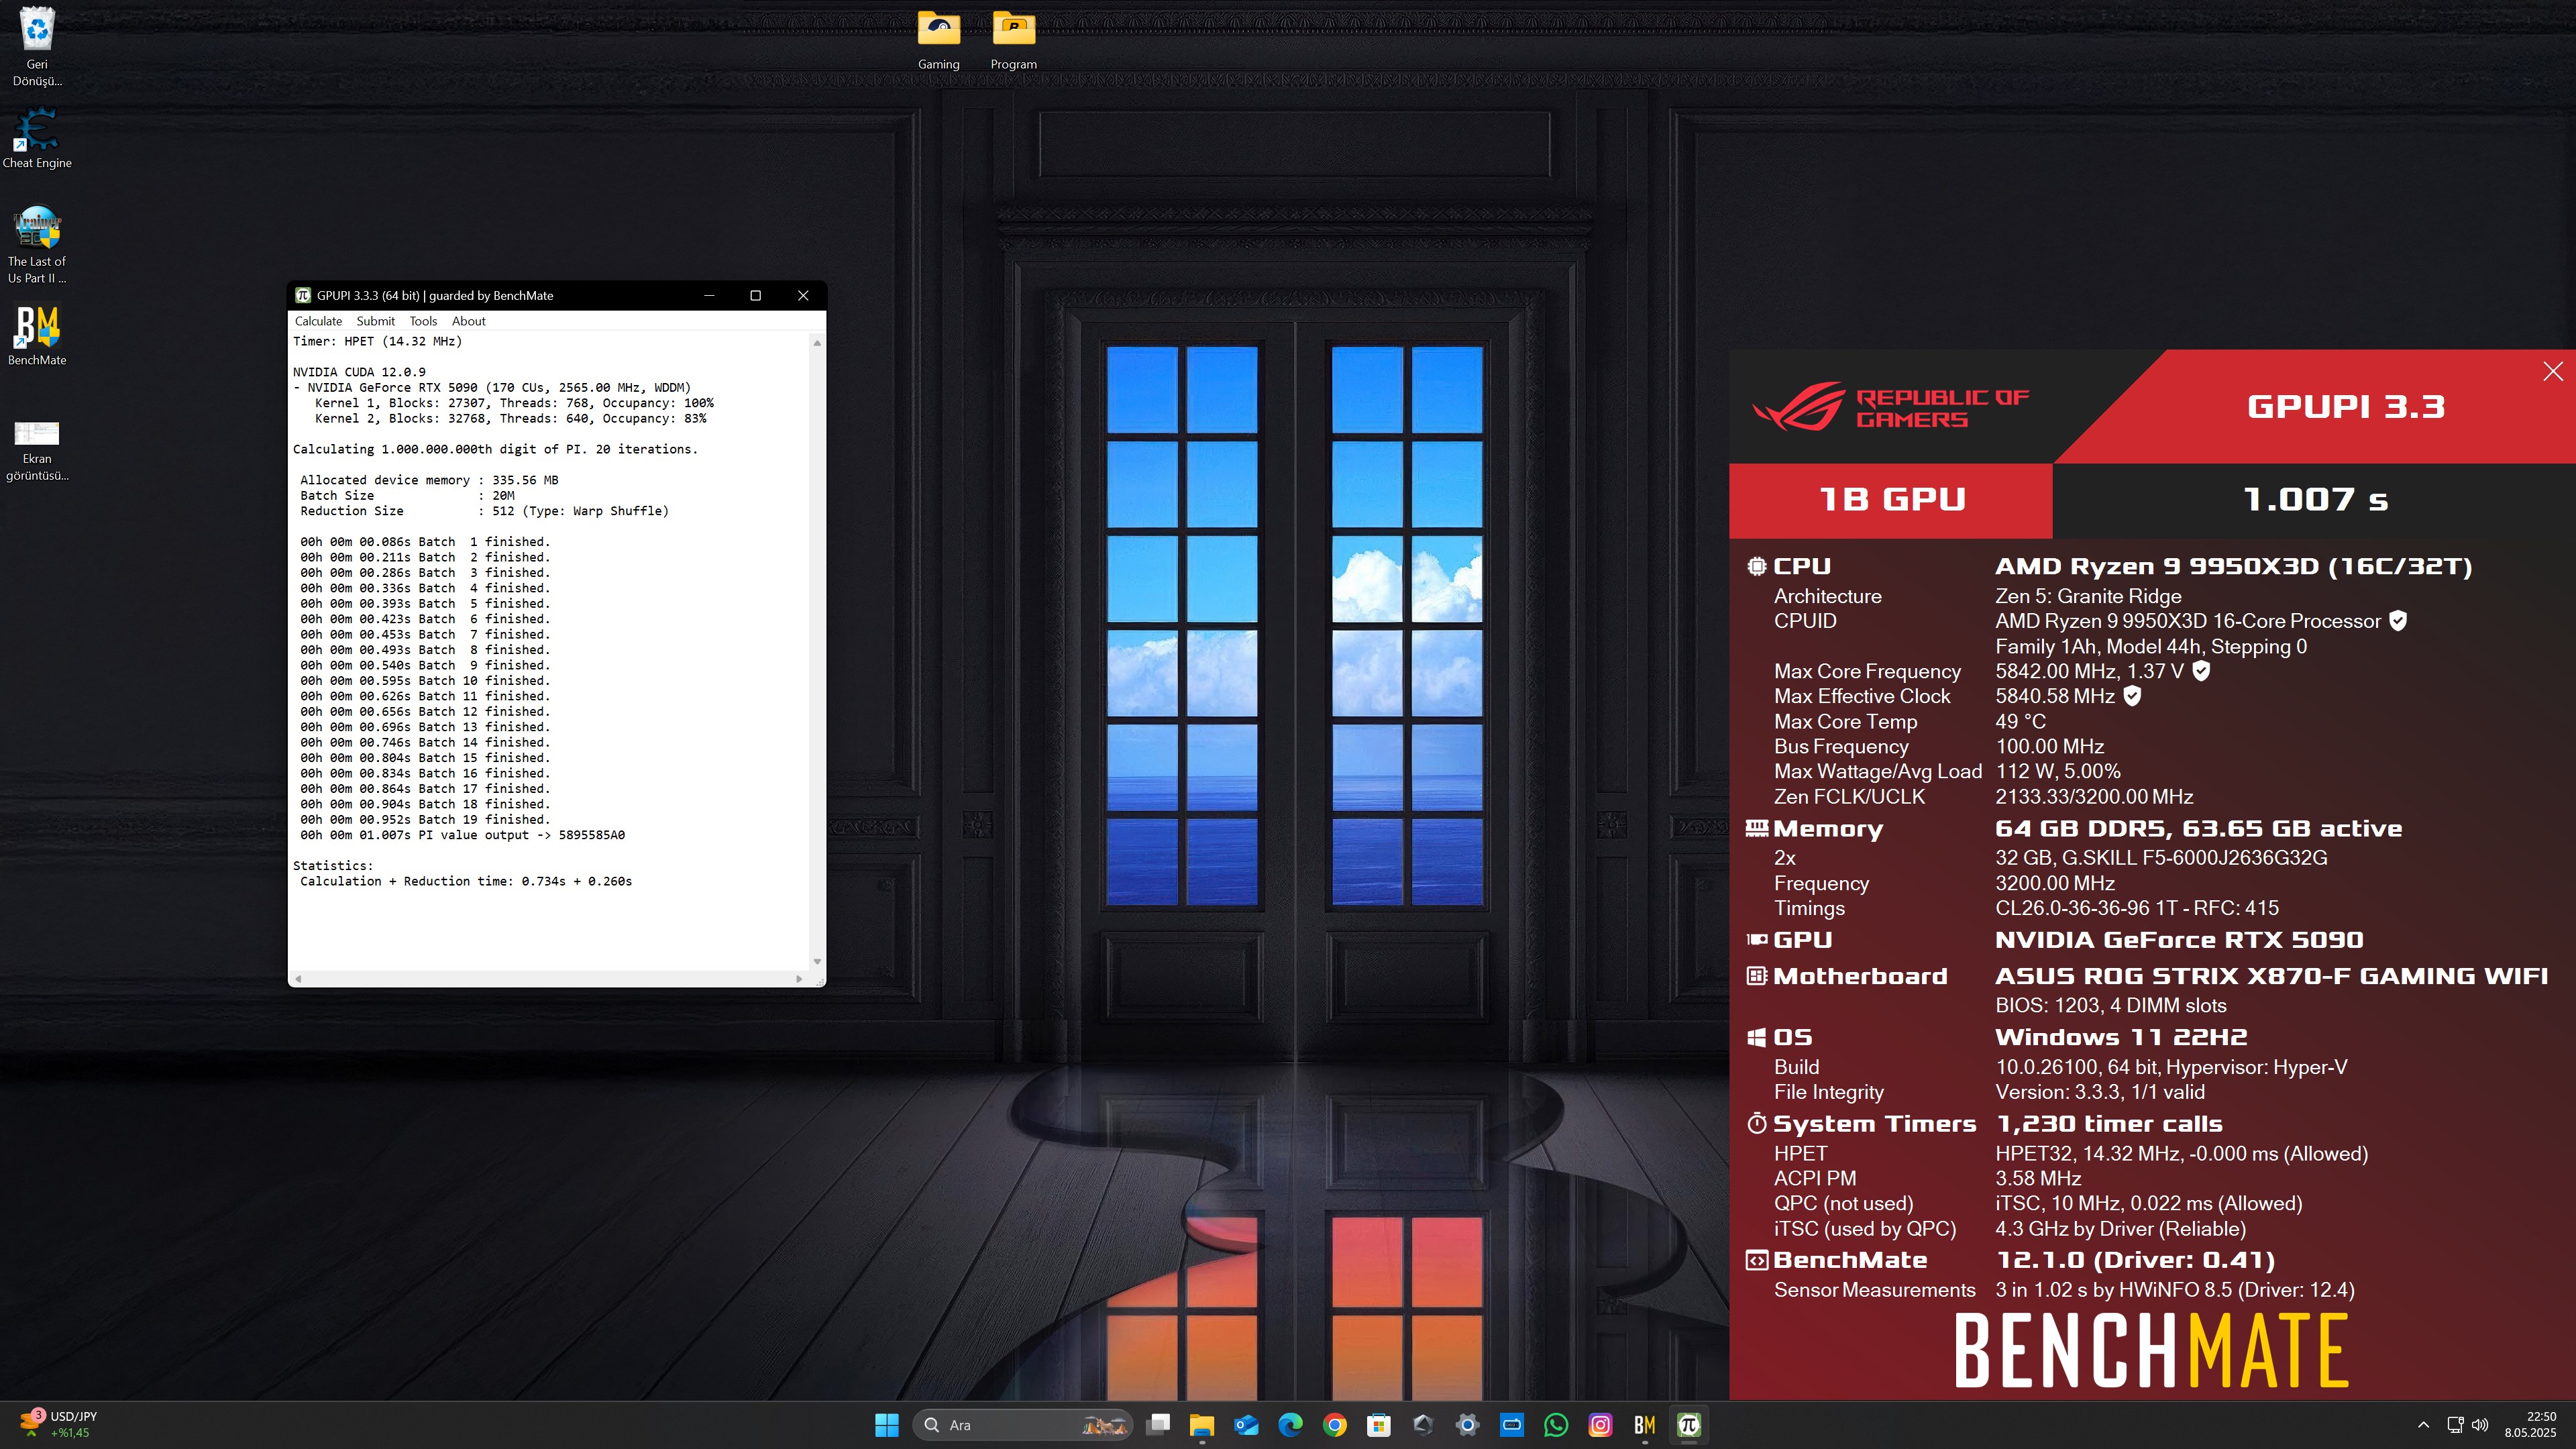Image resolution: width=2576 pixels, height=1449 pixels.
Task: Switch to BenchMate in taskbar
Action: [x=1645, y=1425]
